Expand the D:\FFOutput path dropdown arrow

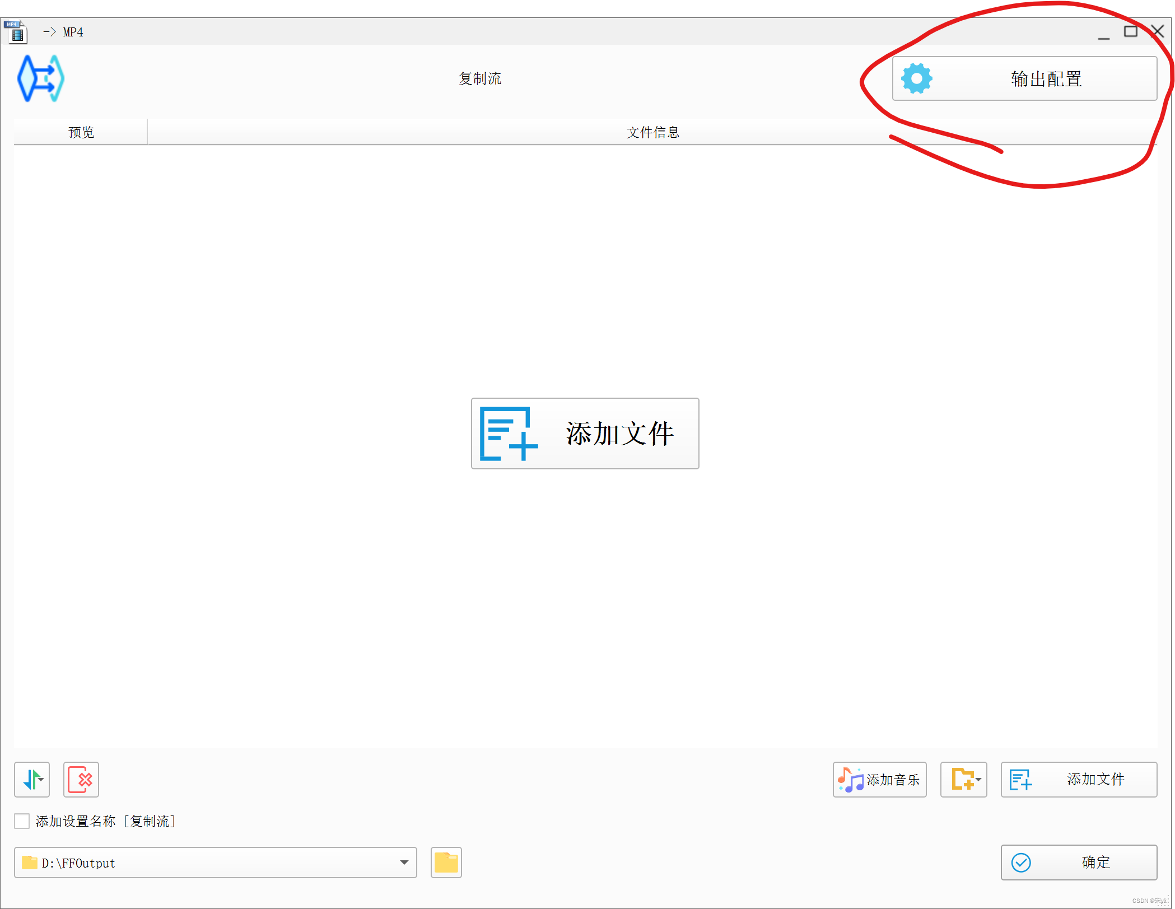pyautogui.click(x=404, y=863)
